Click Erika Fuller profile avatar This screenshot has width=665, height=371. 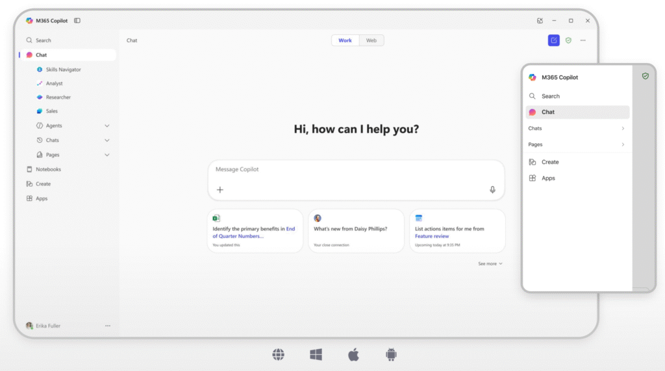pyautogui.click(x=29, y=326)
